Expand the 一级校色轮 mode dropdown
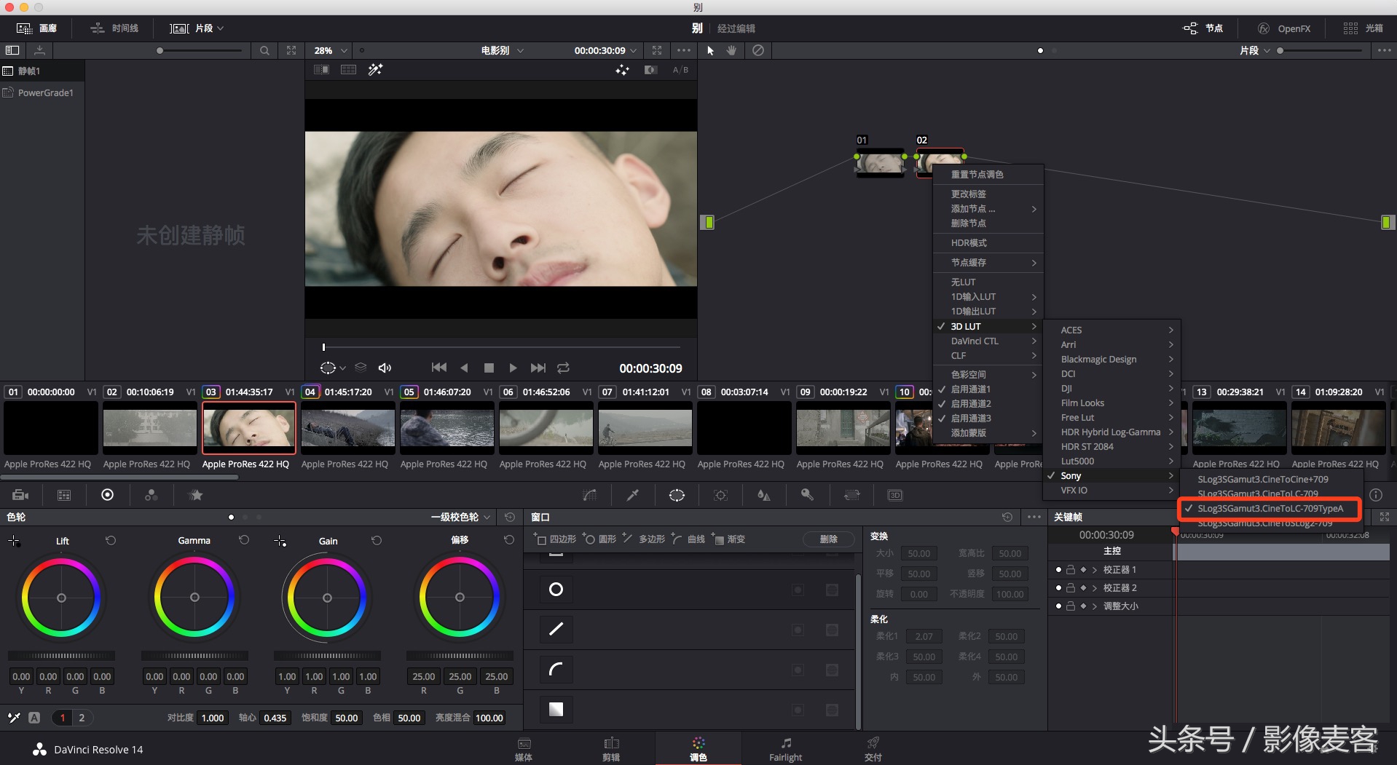 click(x=461, y=518)
